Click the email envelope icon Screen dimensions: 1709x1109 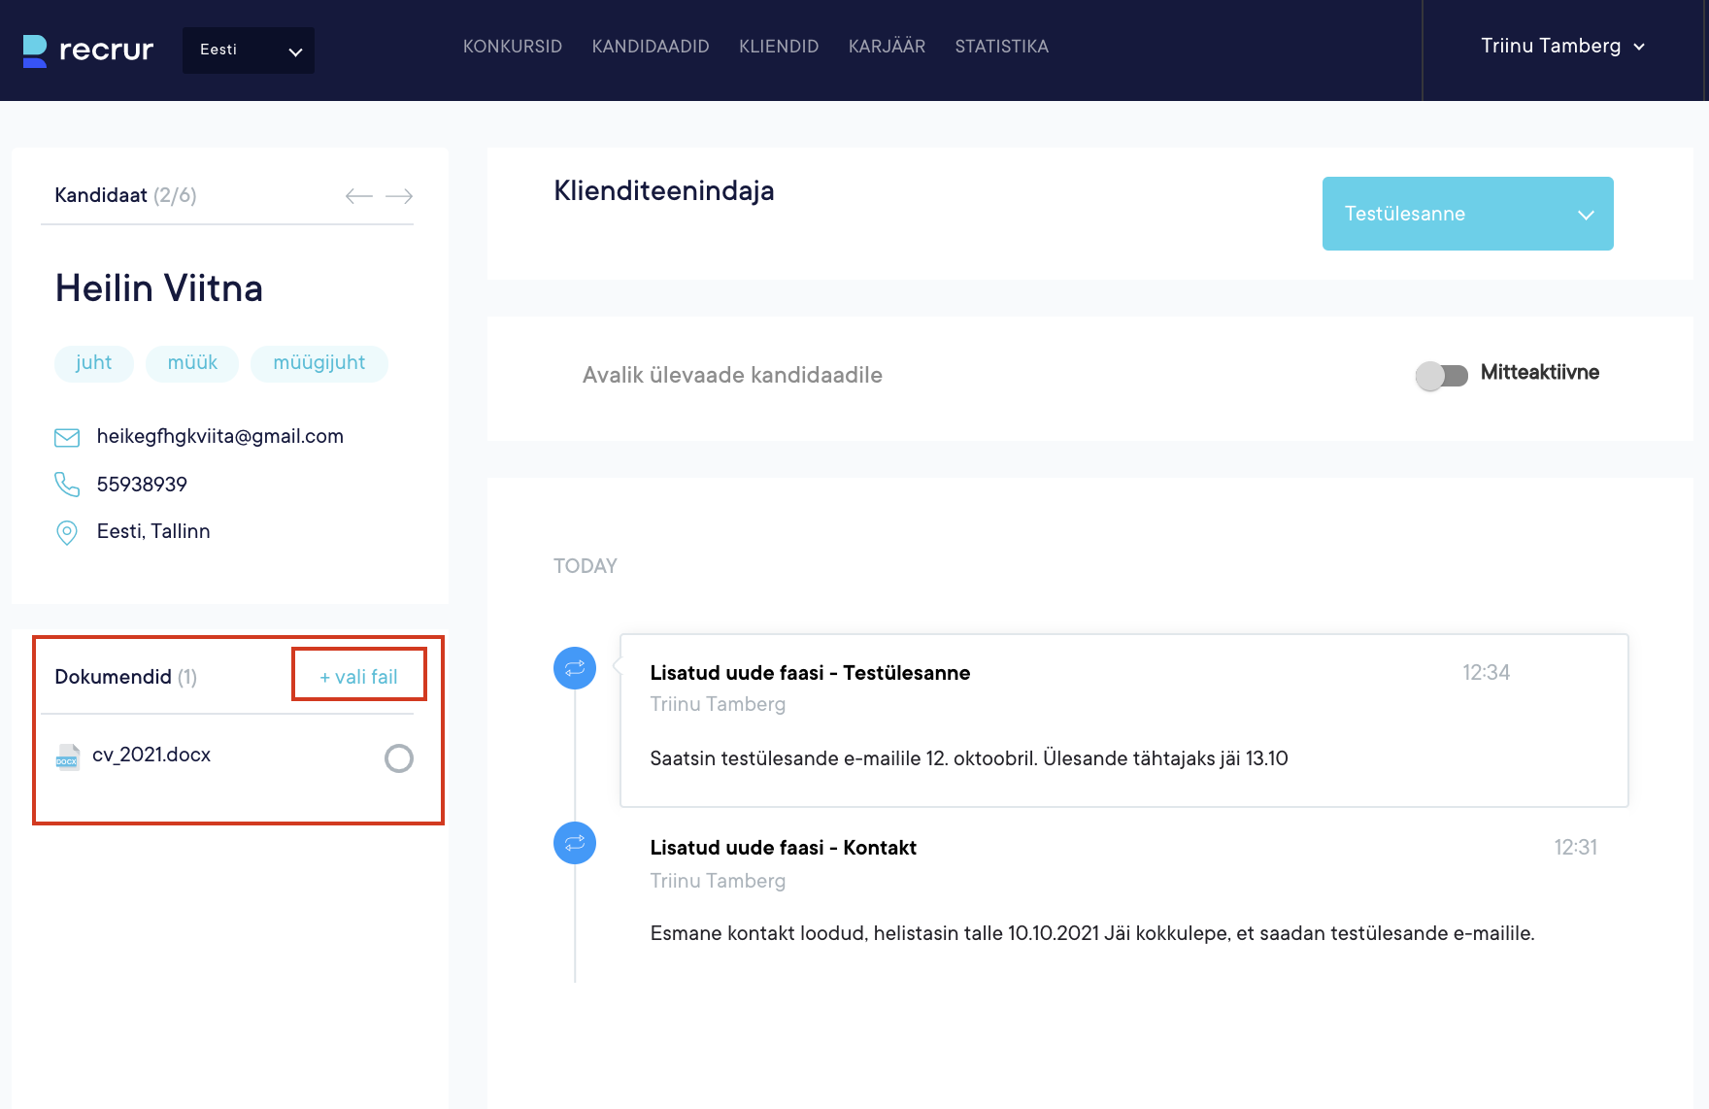(x=67, y=438)
